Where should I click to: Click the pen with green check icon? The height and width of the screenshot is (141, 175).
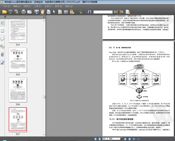point(80,12)
